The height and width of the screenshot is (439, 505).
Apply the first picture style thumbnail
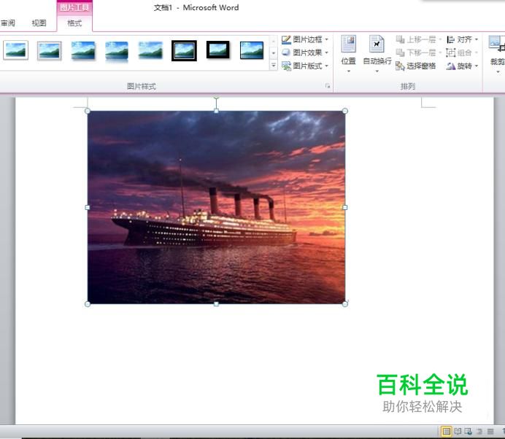point(16,50)
